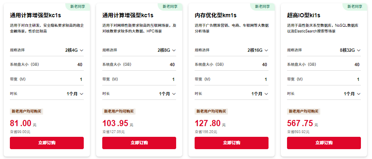372x159 pixels.
Task: Order the 103.95元 kc1s plan
Action: (139, 143)
